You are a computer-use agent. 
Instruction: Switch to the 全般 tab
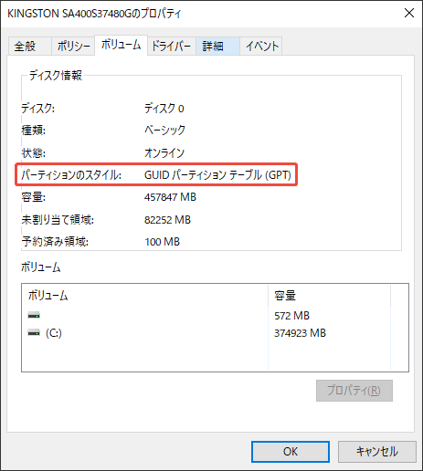coord(30,47)
